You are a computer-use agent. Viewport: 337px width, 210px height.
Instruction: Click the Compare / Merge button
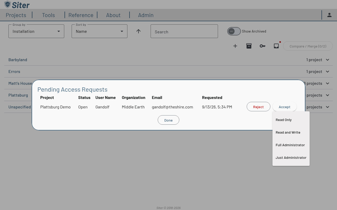[308, 46]
